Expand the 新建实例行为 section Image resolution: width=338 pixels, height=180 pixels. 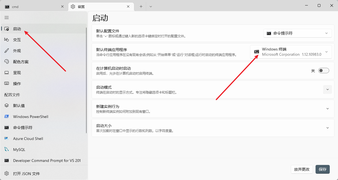pyautogui.click(x=213, y=109)
